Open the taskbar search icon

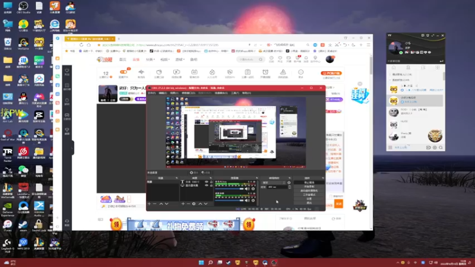[210, 262]
